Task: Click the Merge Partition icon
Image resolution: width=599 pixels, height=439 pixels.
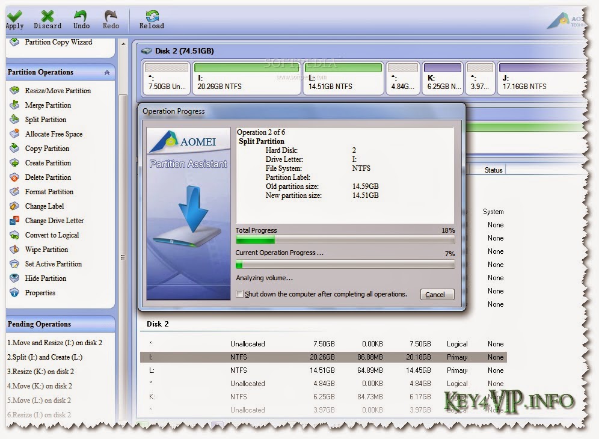Action: click(x=14, y=105)
